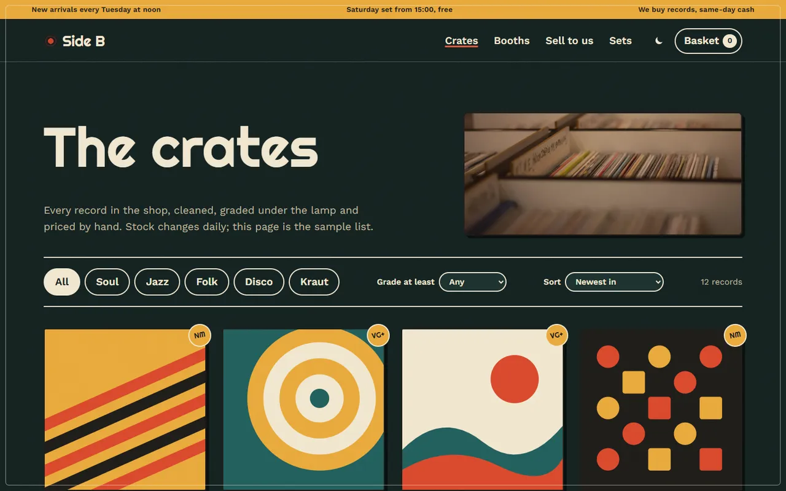Click "The crates" page heading
Screen dimensions: 786x491
tap(181, 147)
